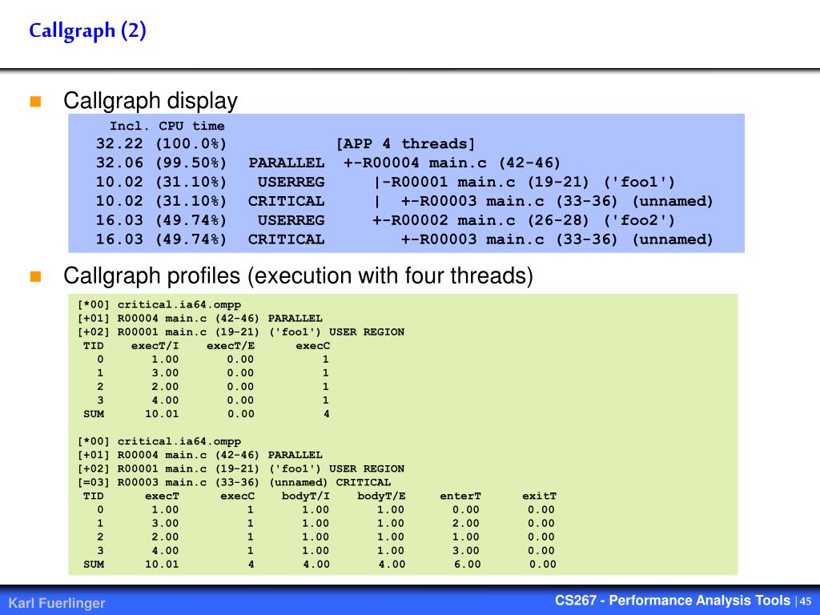Click the enterT value '2.00' for TID 1
The image size is (820, 615).
(x=467, y=524)
